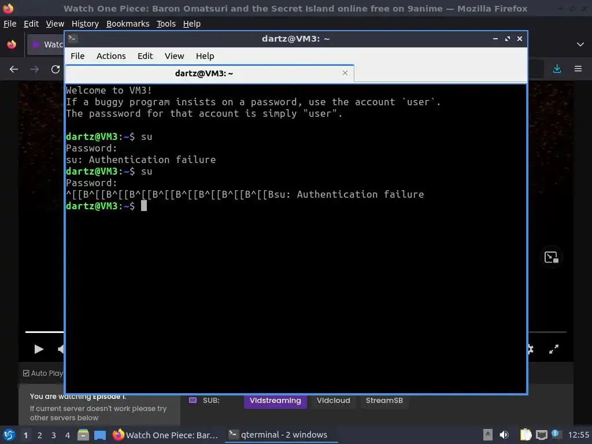Maximize the qterminal window
The height and width of the screenshot is (444, 592).
pyautogui.click(x=508, y=39)
